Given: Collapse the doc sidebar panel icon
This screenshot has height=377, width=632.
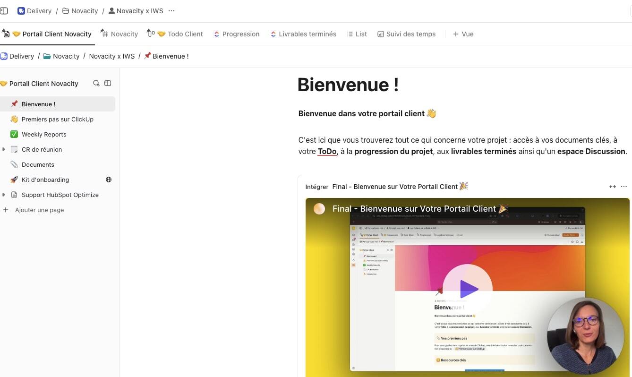Looking at the screenshot, I should click(x=108, y=83).
